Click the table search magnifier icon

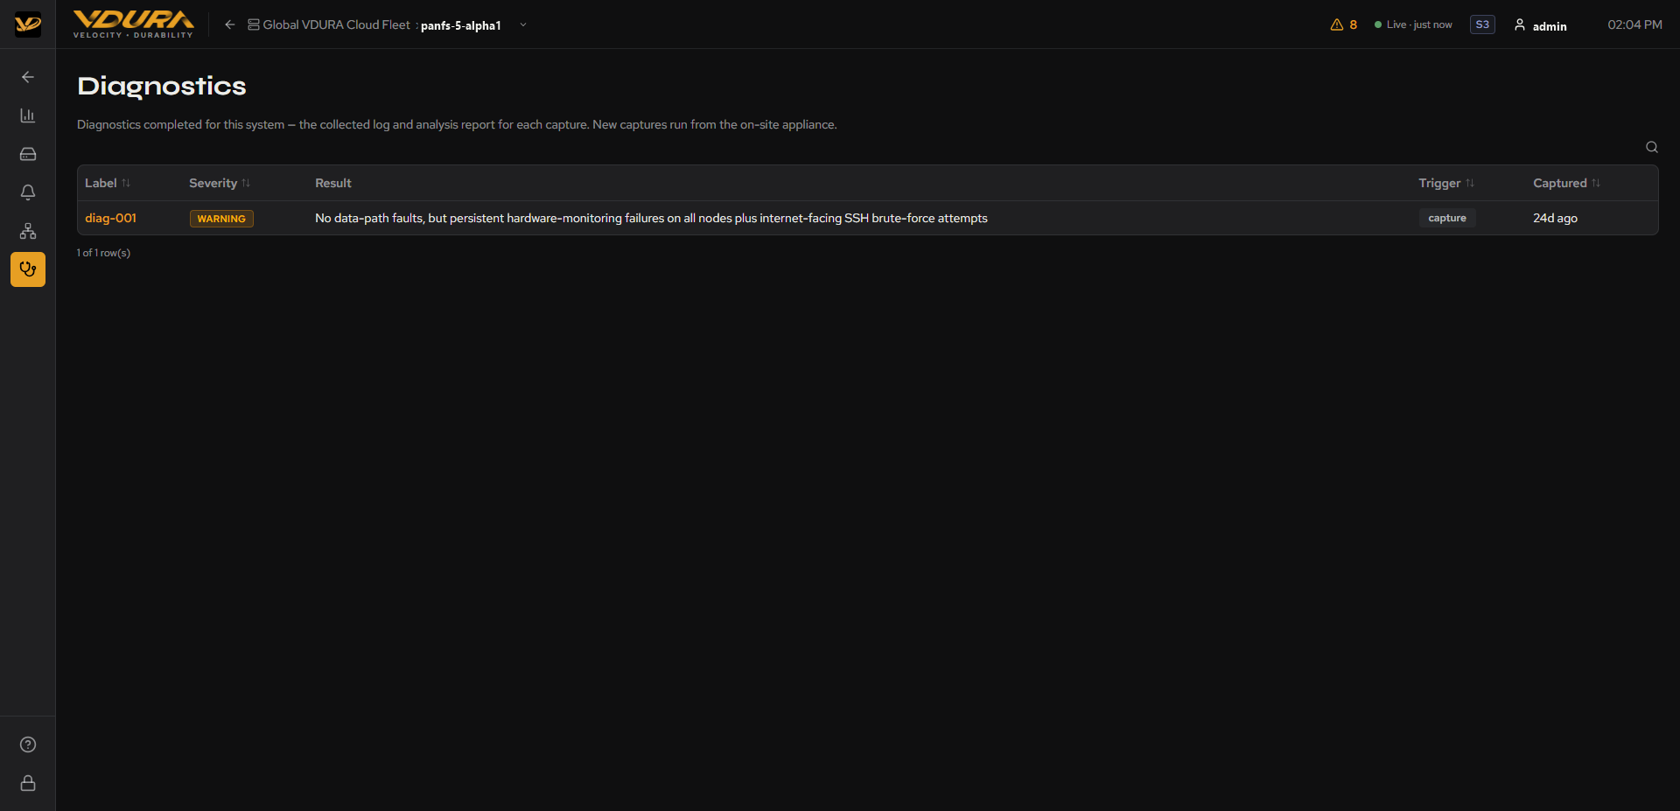[1652, 147]
